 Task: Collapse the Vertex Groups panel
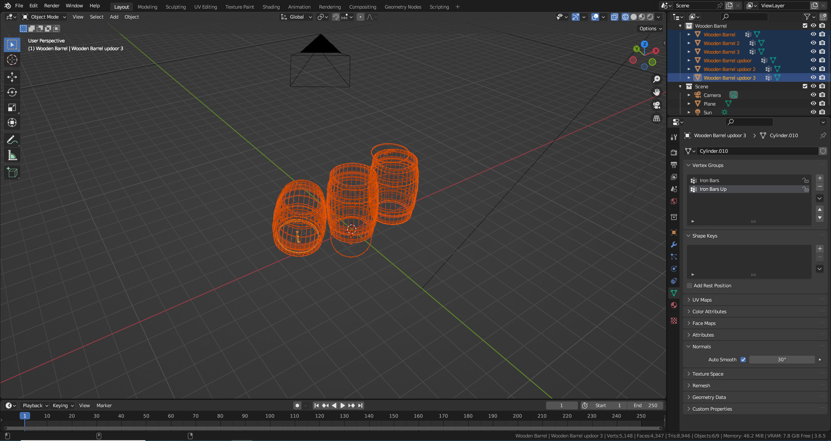point(755,165)
